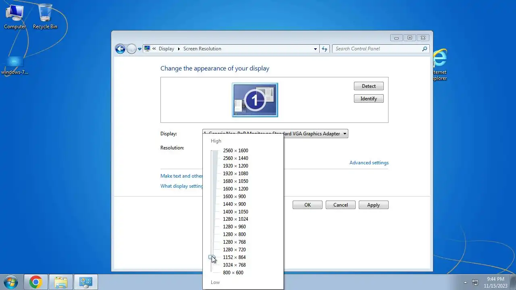Choose 1280 × 768 resolution

234,242
